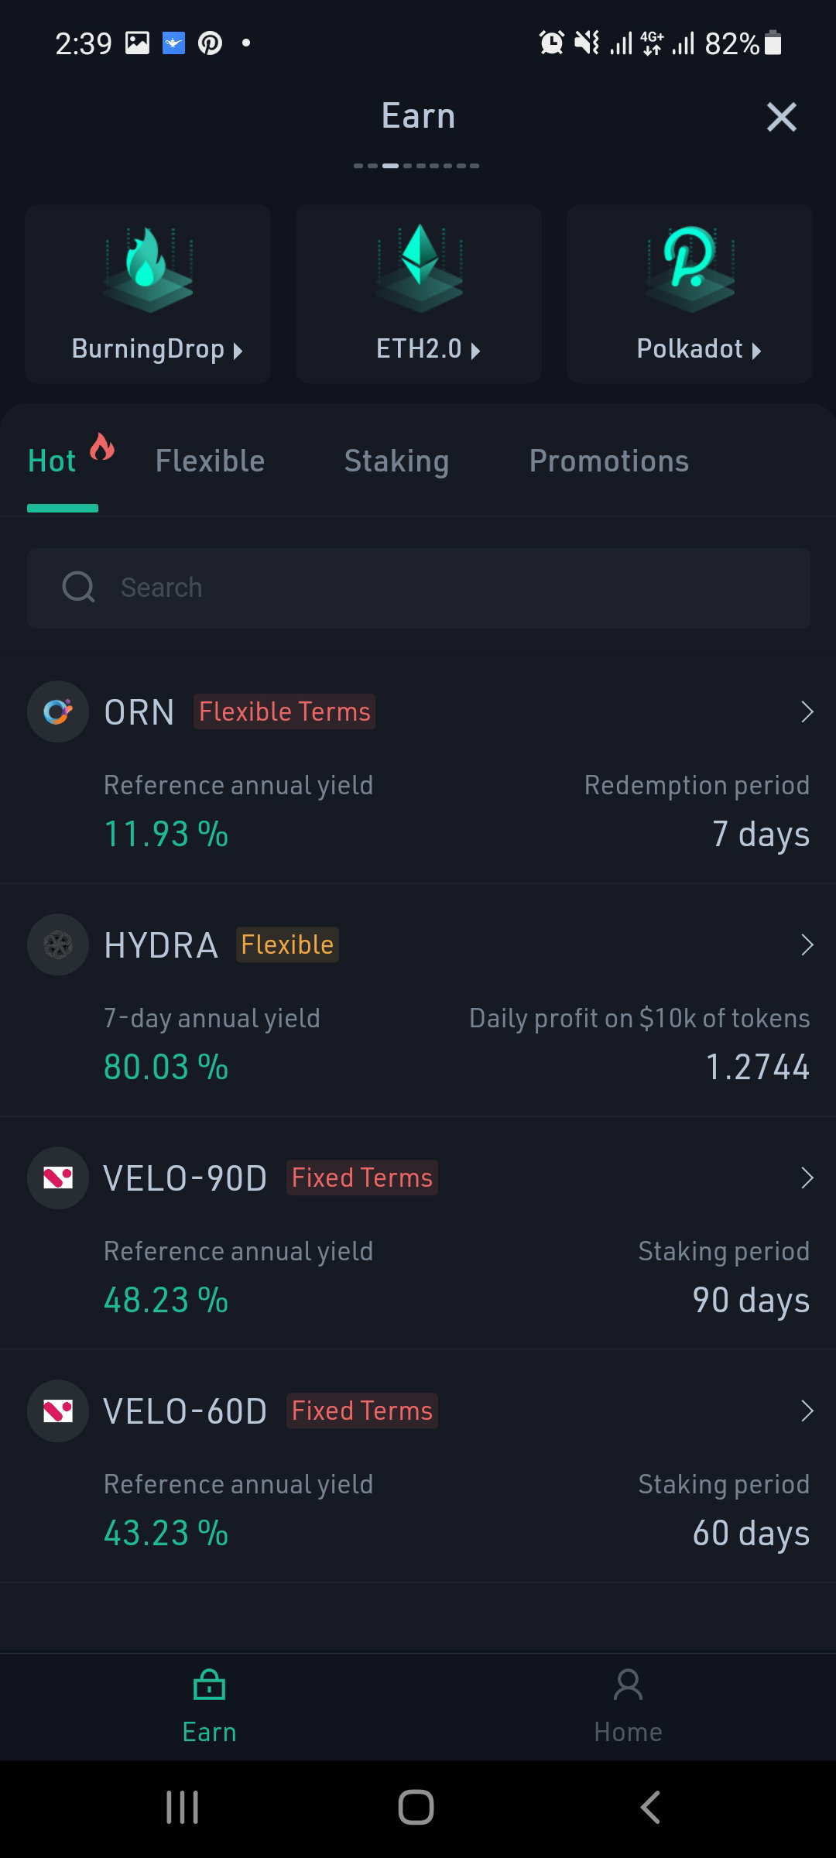Image resolution: width=836 pixels, height=1858 pixels.
Task: Expand ORN details with its chevron
Action: tap(807, 711)
